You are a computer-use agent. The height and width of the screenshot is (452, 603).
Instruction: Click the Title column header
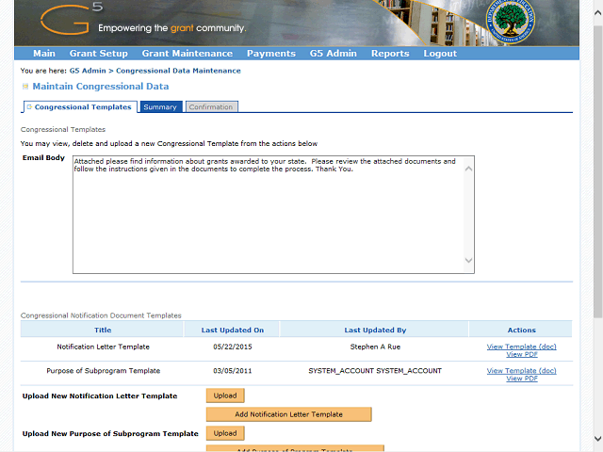point(103,330)
